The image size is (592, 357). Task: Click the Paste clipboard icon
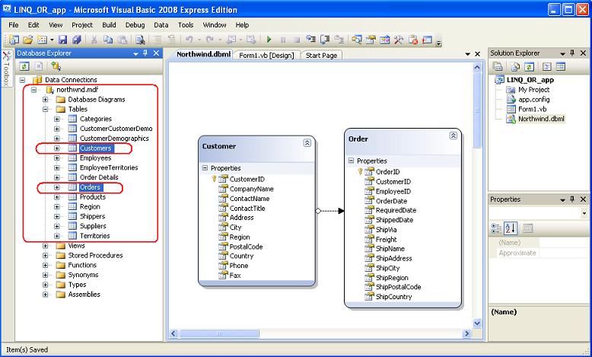point(122,40)
